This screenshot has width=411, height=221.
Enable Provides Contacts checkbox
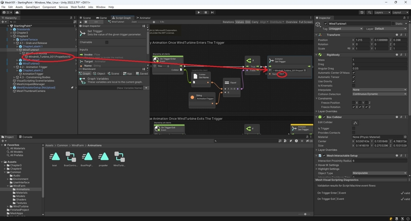[353, 133]
